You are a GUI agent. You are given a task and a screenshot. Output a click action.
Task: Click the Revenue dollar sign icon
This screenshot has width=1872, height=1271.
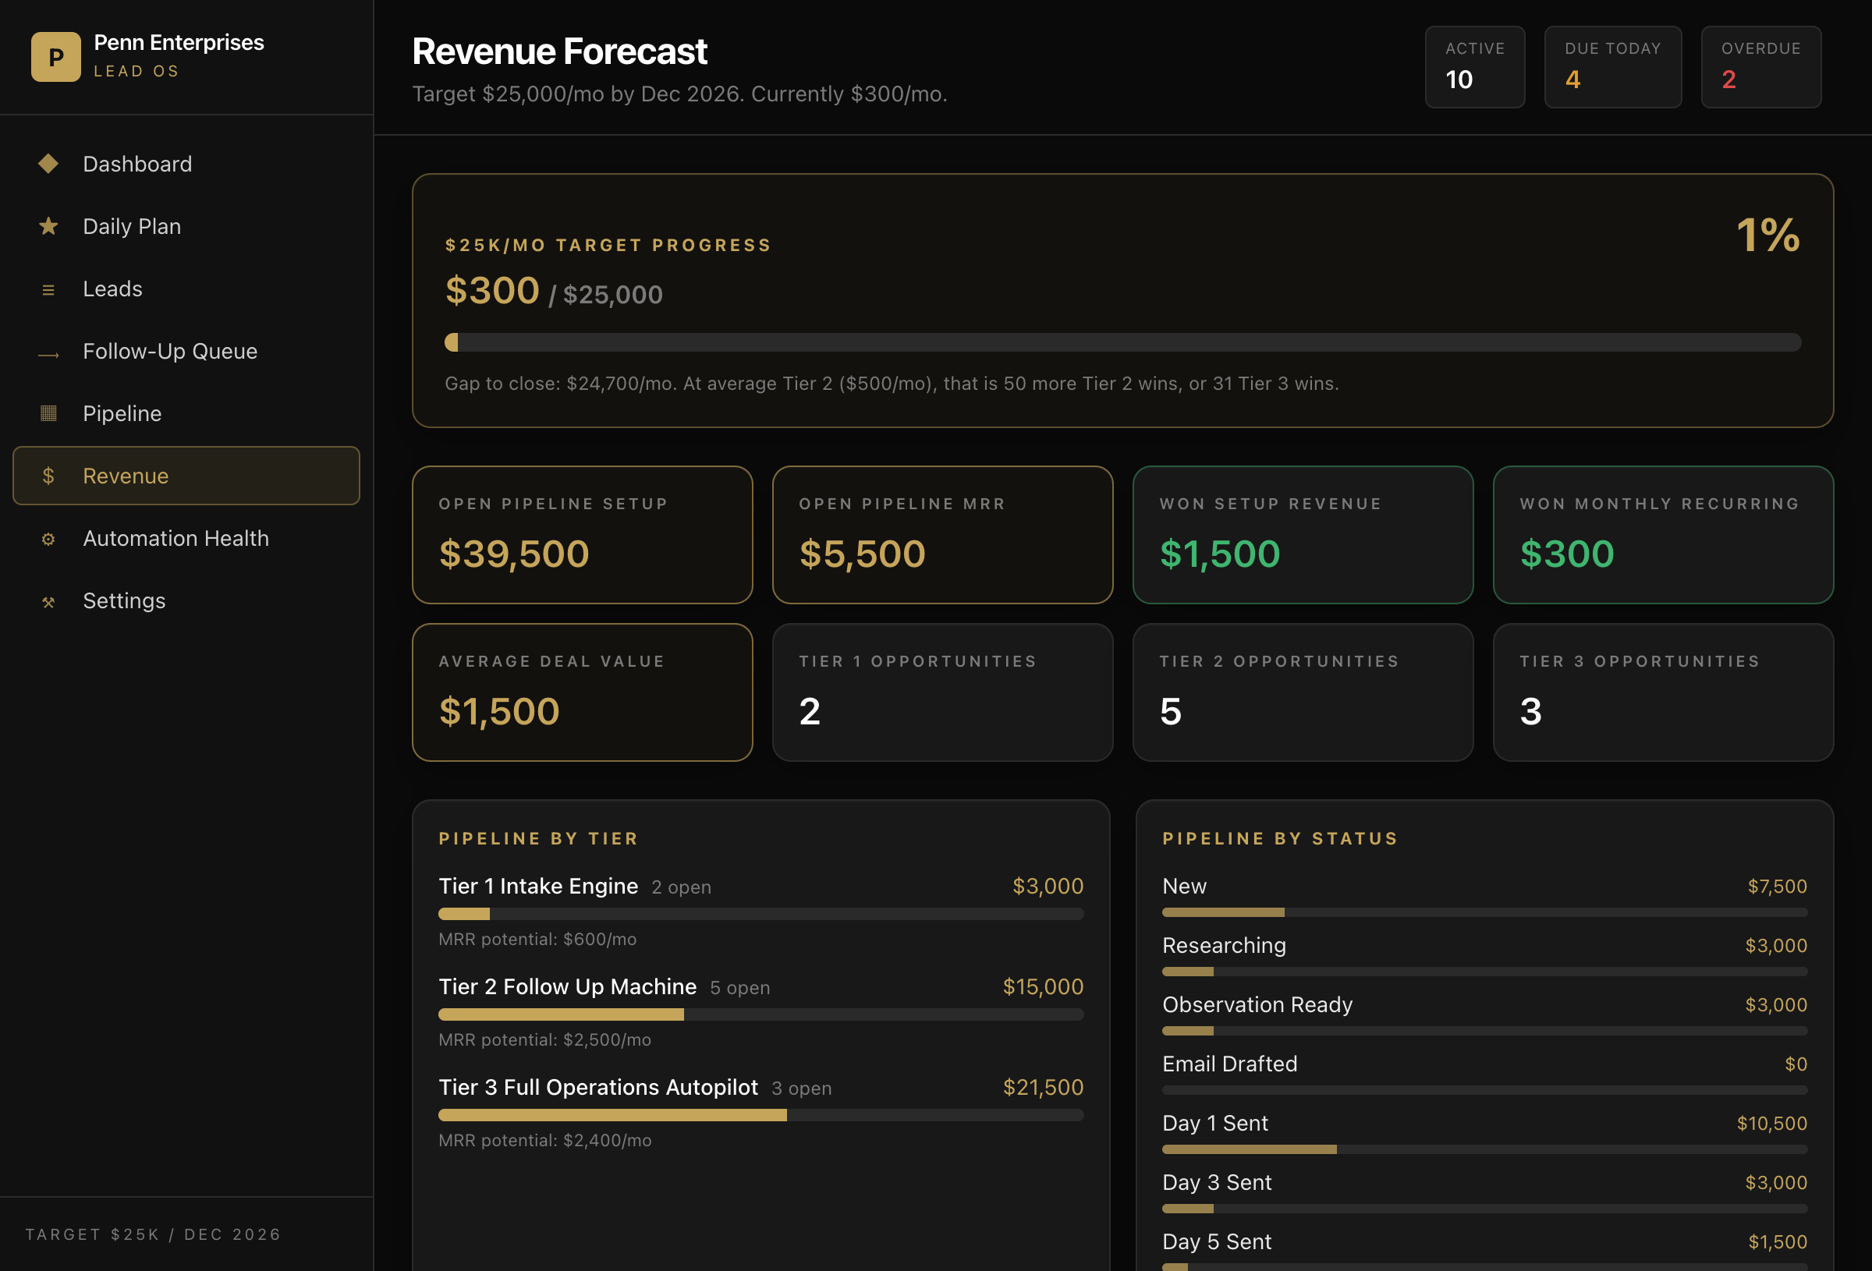pos(48,476)
